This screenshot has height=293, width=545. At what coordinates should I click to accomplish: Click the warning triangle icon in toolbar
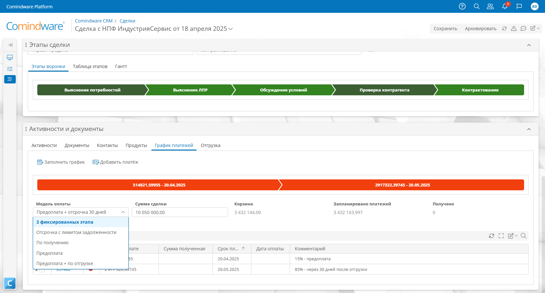click(x=514, y=29)
